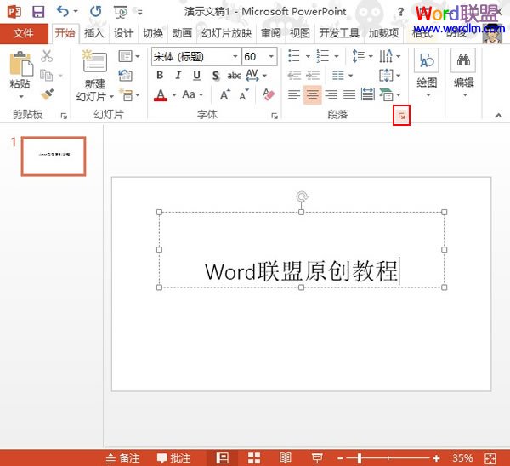Toggle strikethrough abc button

pyautogui.click(x=234, y=76)
